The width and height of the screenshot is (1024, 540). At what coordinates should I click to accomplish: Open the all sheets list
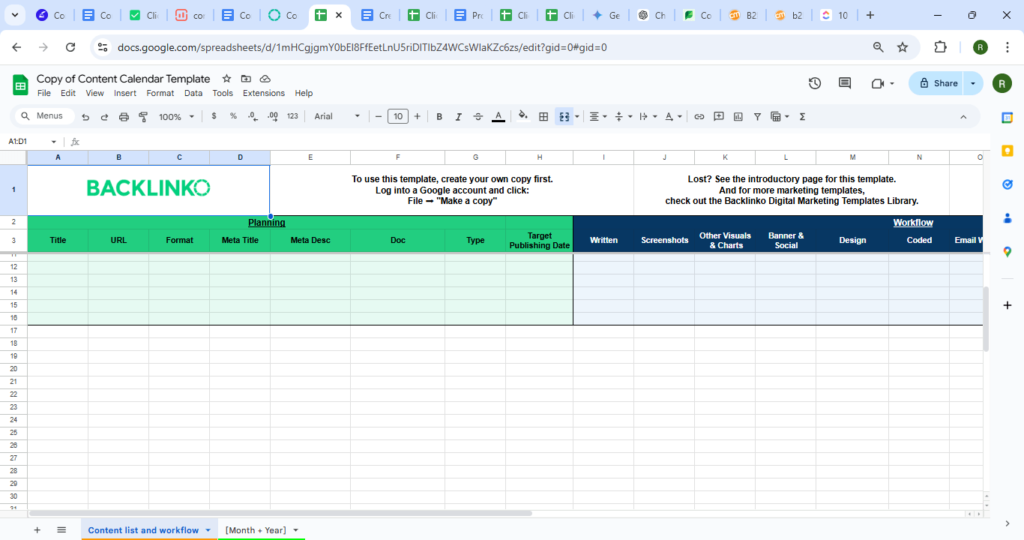61,529
